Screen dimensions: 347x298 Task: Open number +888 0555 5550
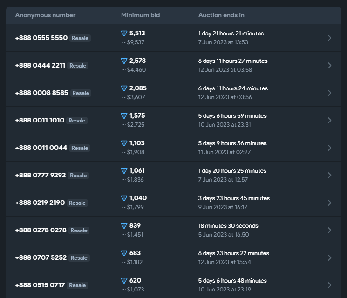pyautogui.click(x=41, y=38)
